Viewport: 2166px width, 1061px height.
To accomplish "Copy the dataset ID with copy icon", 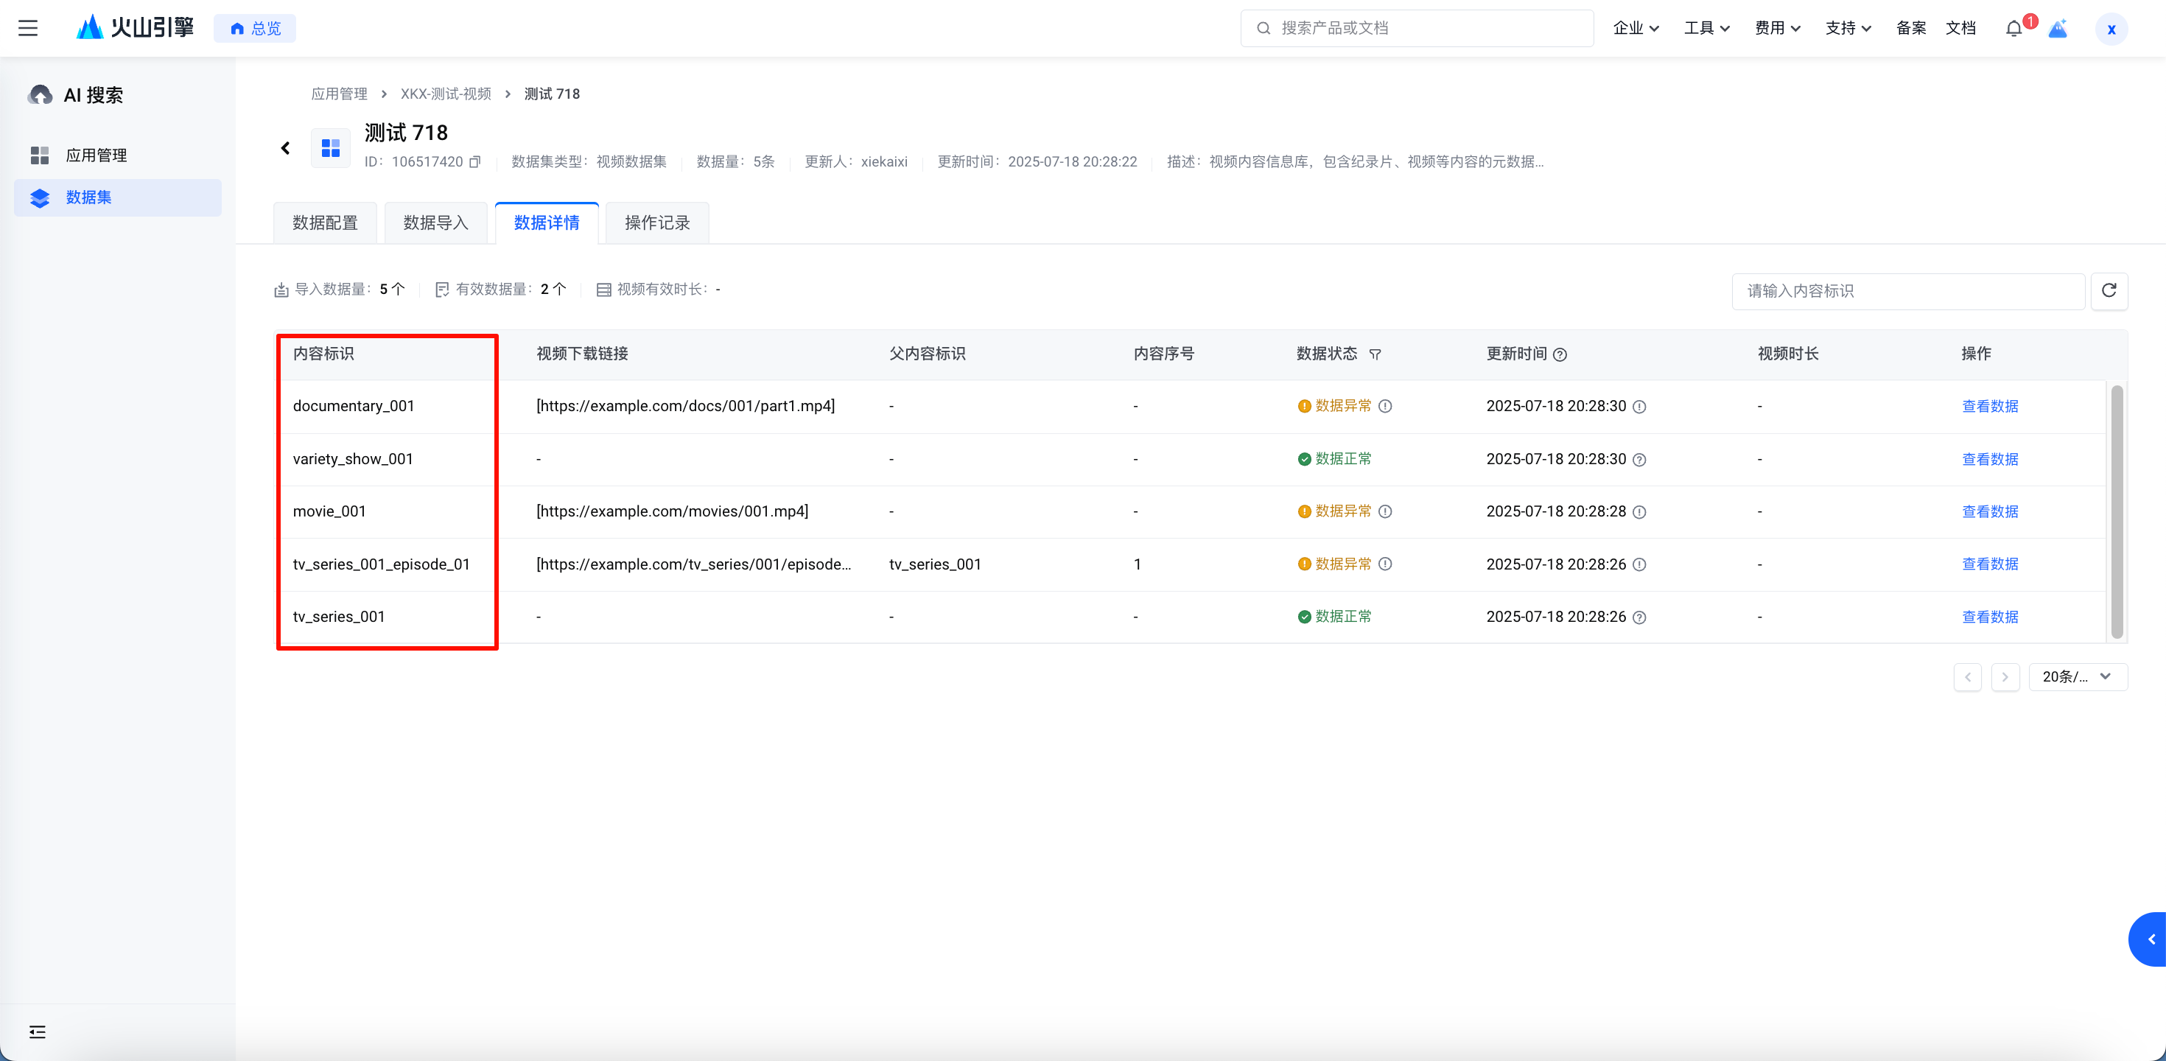I will point(475,161).
